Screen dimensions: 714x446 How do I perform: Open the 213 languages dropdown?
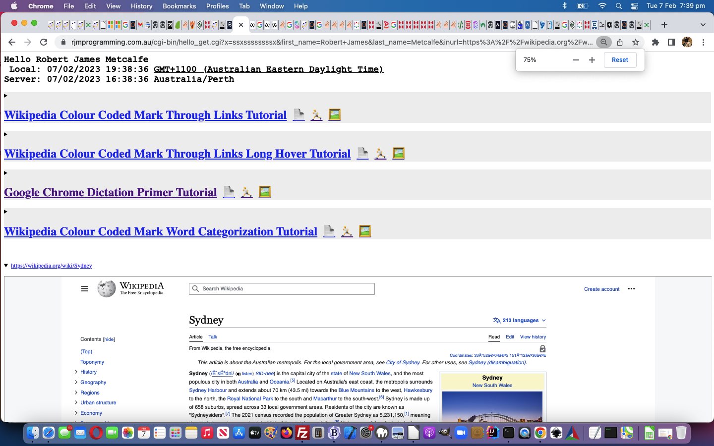(520, 320)
